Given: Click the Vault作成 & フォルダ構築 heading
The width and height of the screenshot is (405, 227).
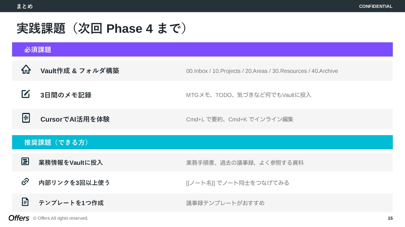Looking at the screenshot, I should tap(80, 71).
